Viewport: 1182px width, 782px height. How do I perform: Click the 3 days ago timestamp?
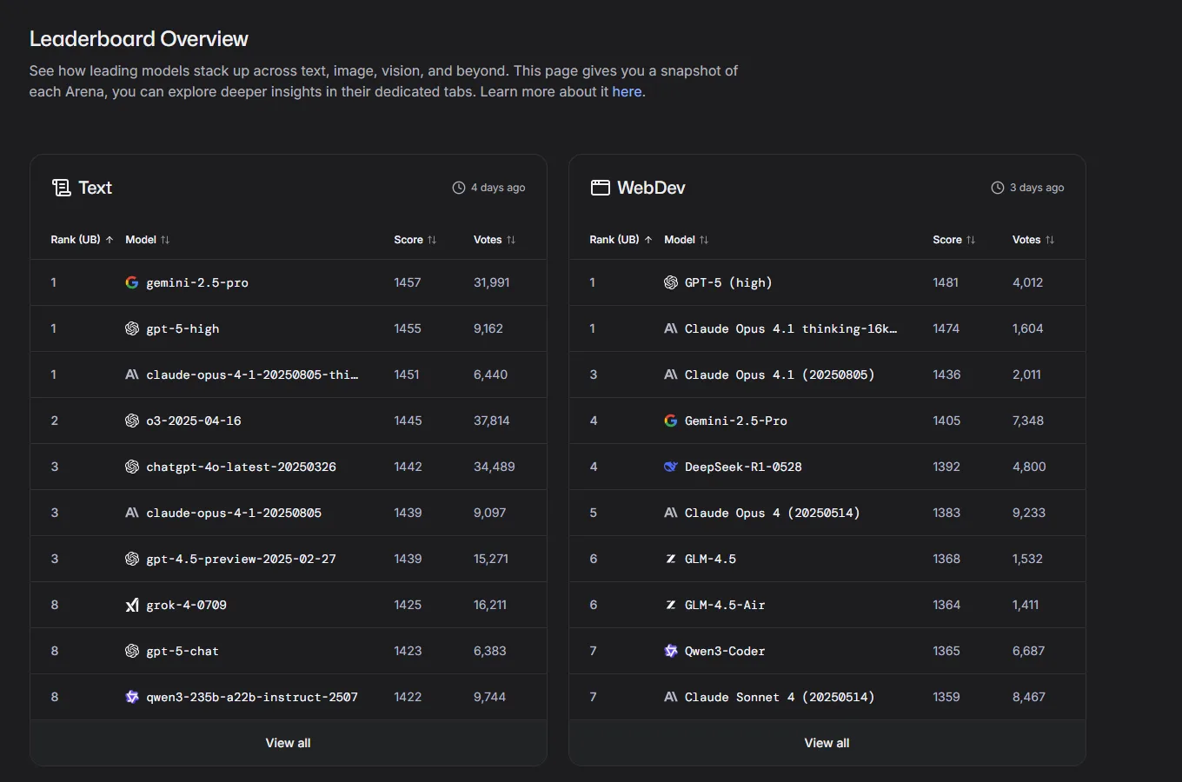(x=1037, y=188)
